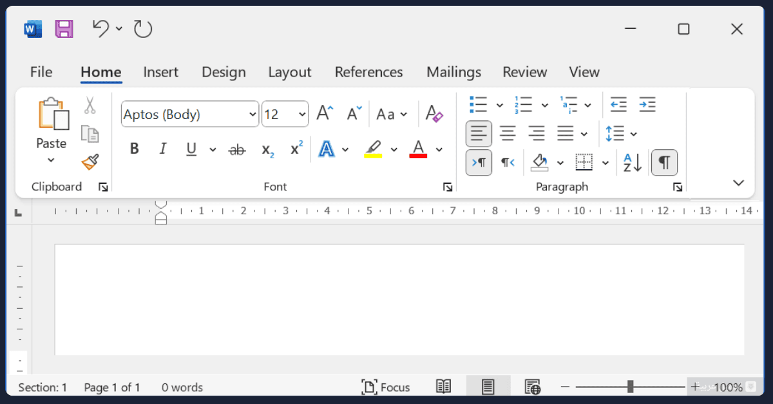Open the font name dropdown
Image resolution: width=773 pixels, height=404 pixels.
pyautogui.click(x=253, y=115)
